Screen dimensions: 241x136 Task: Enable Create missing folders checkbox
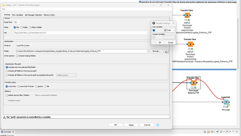pyautogui.click(x=17, y=56)
